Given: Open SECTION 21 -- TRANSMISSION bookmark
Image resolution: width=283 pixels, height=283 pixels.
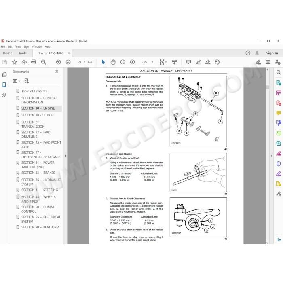Looking at the screenshot, I should (x=33, y=125).
